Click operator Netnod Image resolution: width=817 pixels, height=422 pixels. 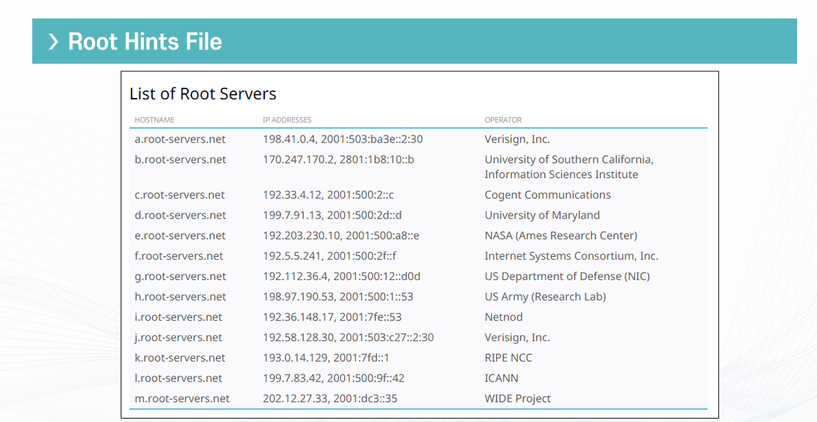point(504,317)
